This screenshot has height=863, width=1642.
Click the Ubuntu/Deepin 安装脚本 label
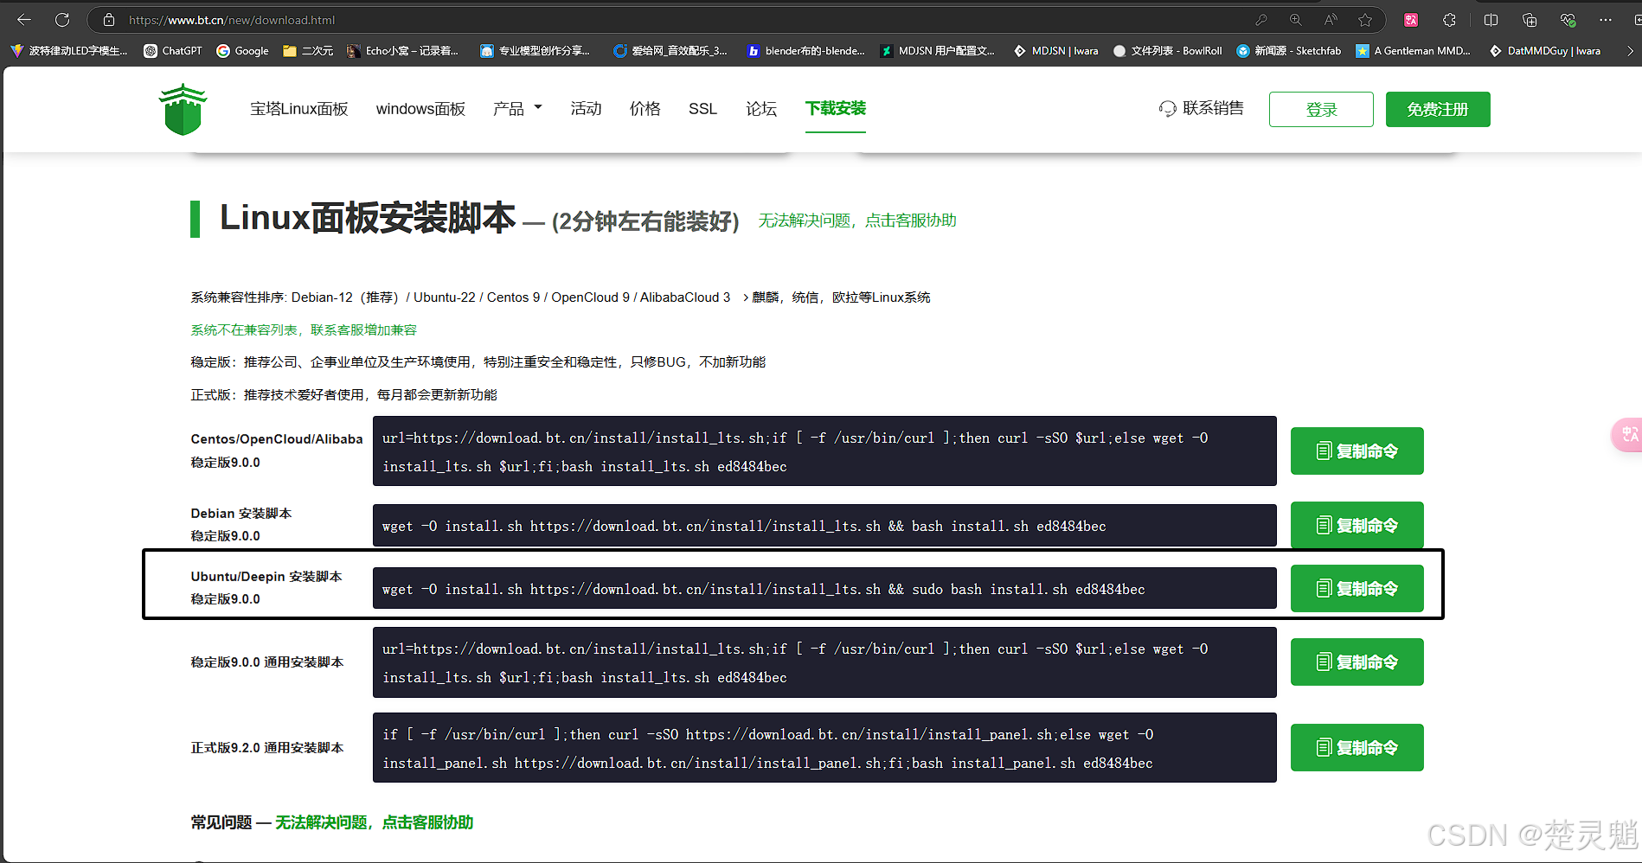pyautogui.click(x=266, y=577)
